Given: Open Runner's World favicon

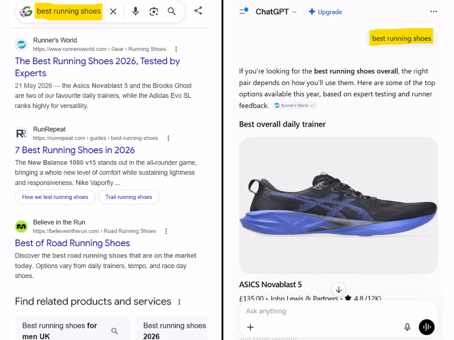Looking at the screenshot, I should (21, 45).
